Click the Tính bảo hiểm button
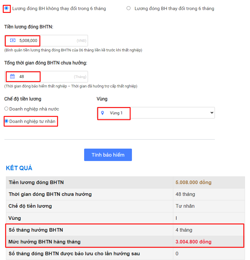This screenshot has height=260, width=250. click(x=108, y=155)
